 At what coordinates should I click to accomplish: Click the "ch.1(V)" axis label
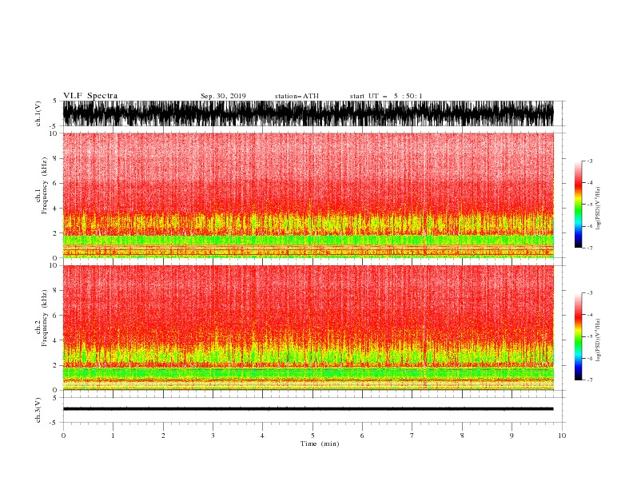point(38,113)
